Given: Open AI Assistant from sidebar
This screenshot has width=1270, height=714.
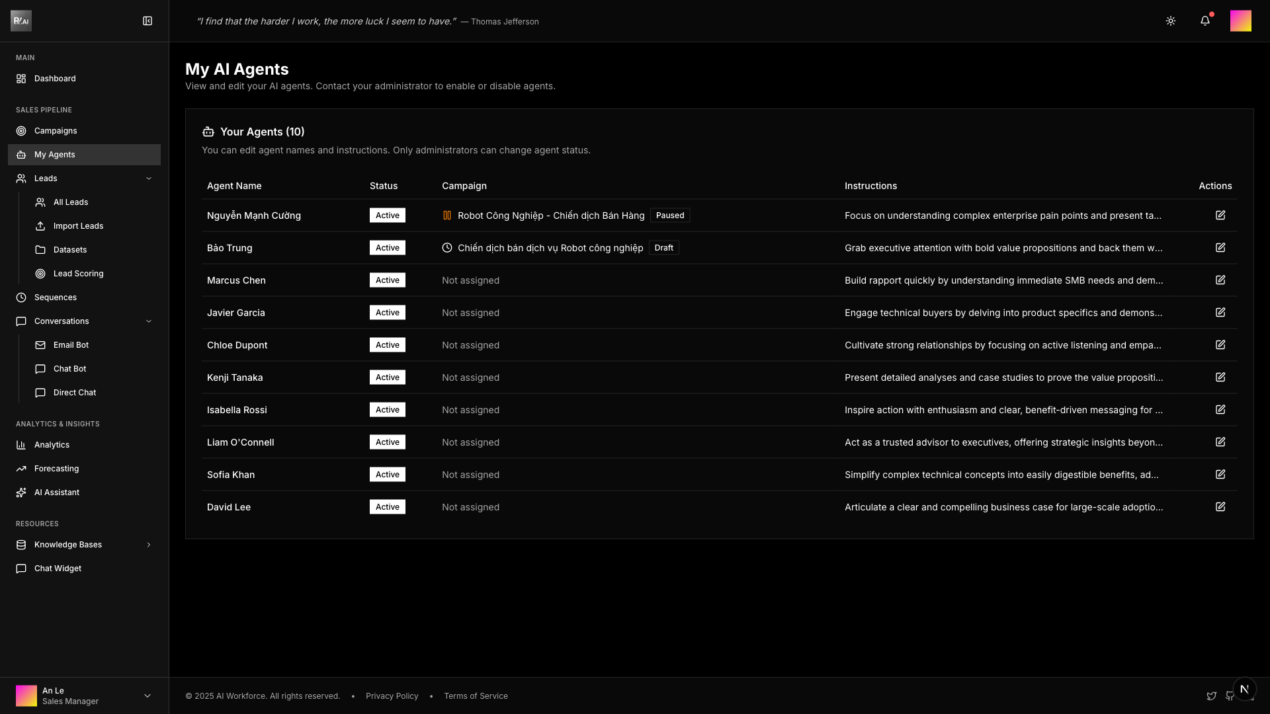Looking at the screenshot, I should tap(56, 493).
